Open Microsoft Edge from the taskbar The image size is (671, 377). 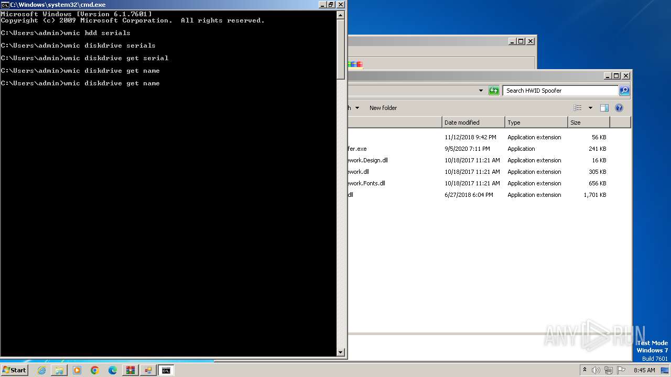click(113, 370)
